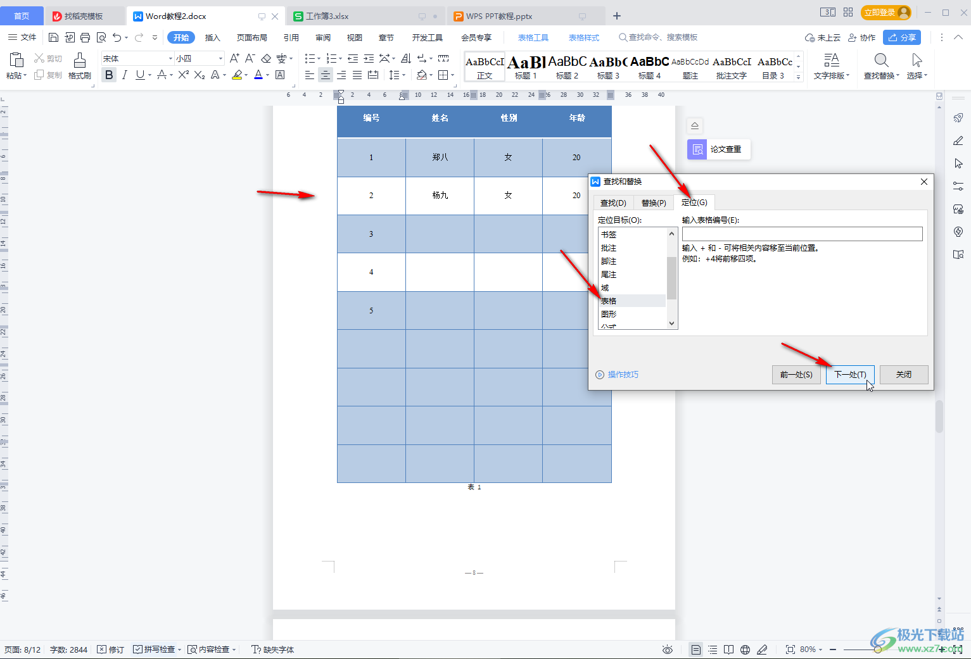Switch to reading view in status bar
971x659 pixels.
[x=729, y=650]
